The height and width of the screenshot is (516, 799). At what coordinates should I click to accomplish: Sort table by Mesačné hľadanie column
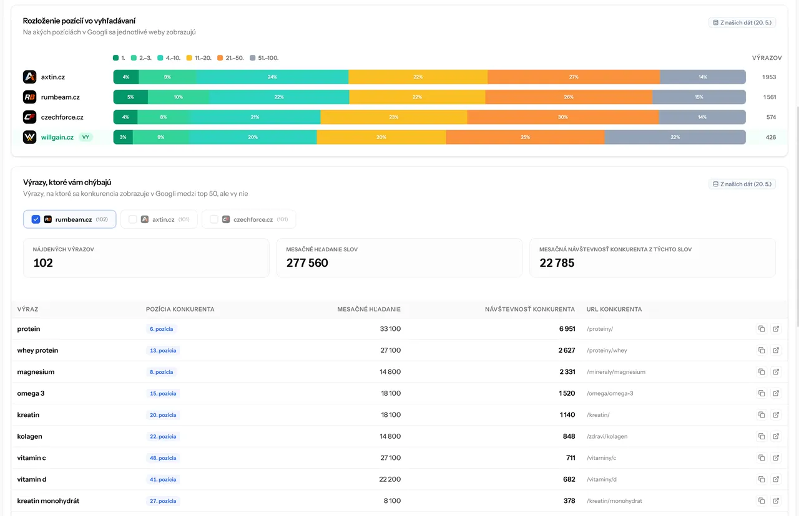pos(369,309)
